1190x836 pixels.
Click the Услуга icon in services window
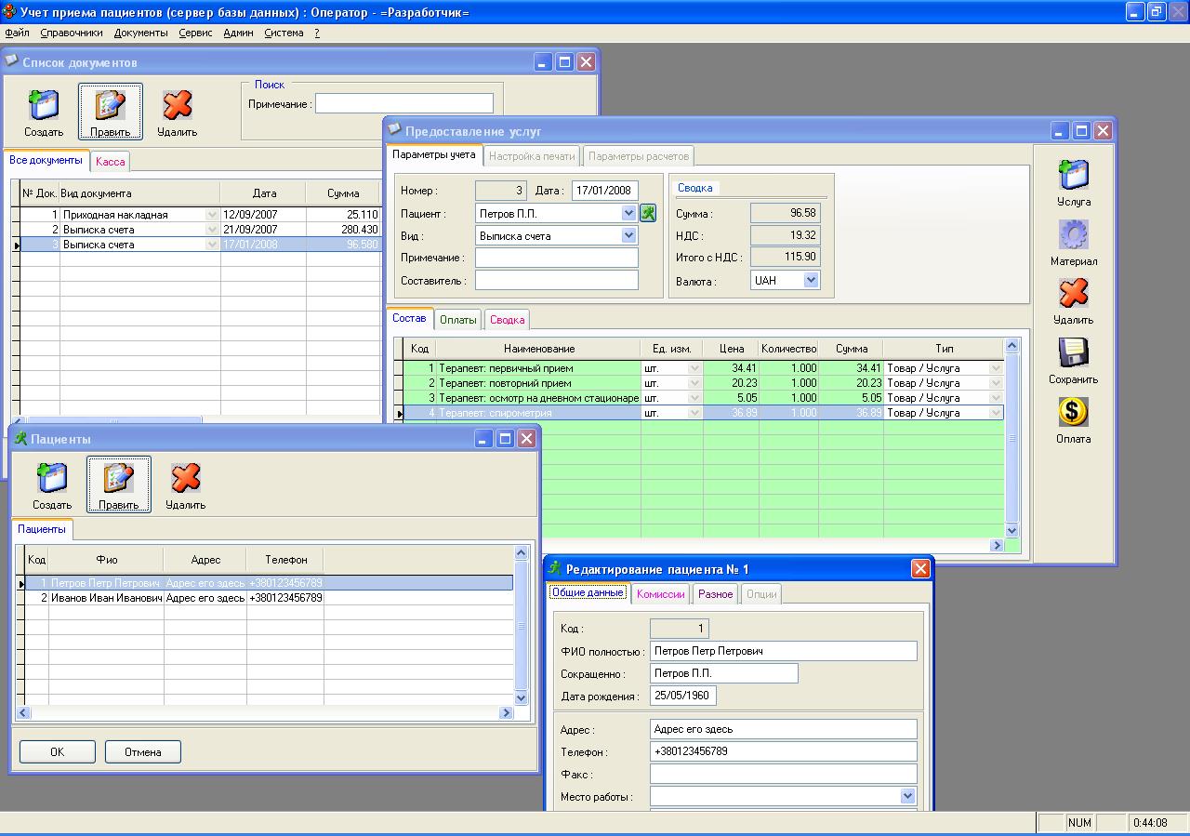pyautogui.click(x=1074, y=175)
